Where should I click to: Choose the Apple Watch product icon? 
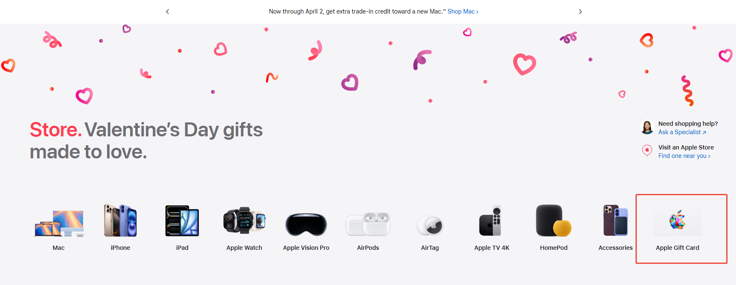pyautogui.click(x=244, y=220)
